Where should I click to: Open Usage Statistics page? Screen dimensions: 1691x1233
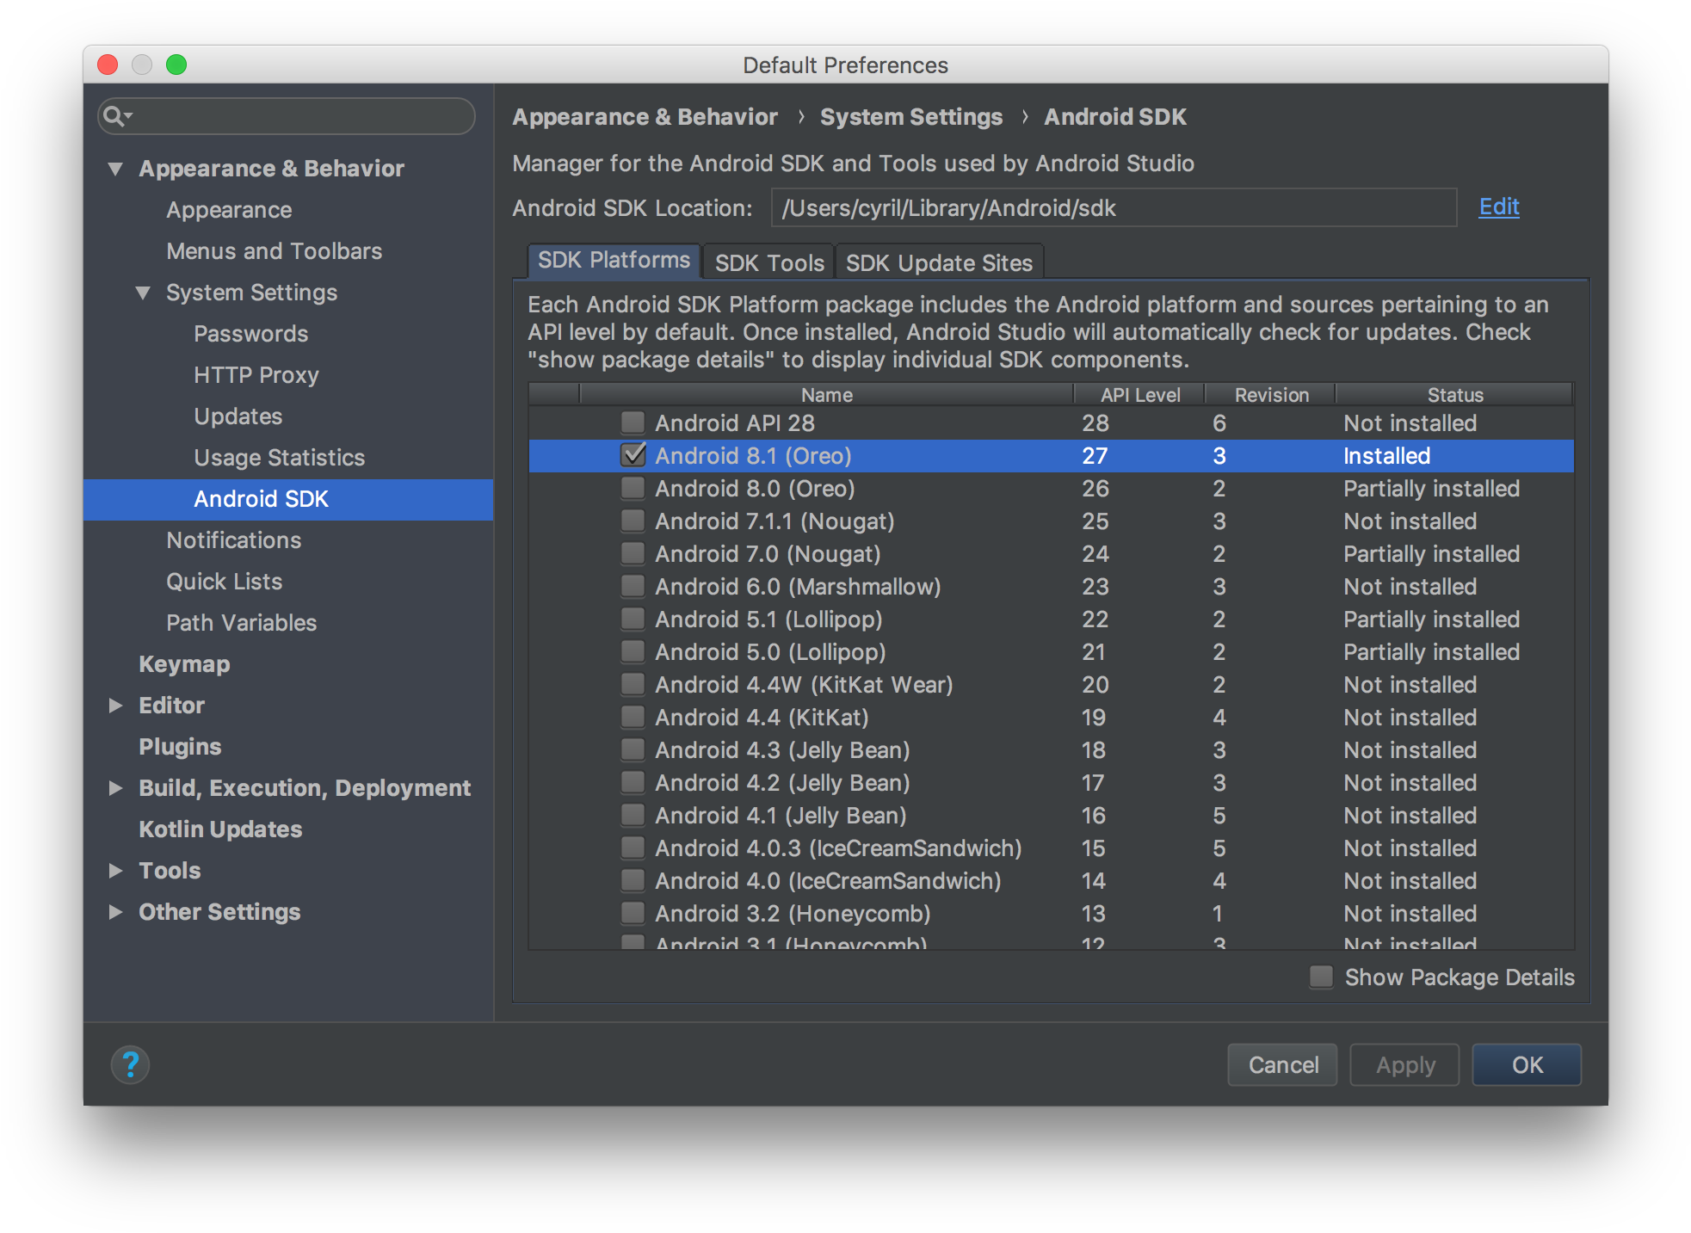coord(279,458)
